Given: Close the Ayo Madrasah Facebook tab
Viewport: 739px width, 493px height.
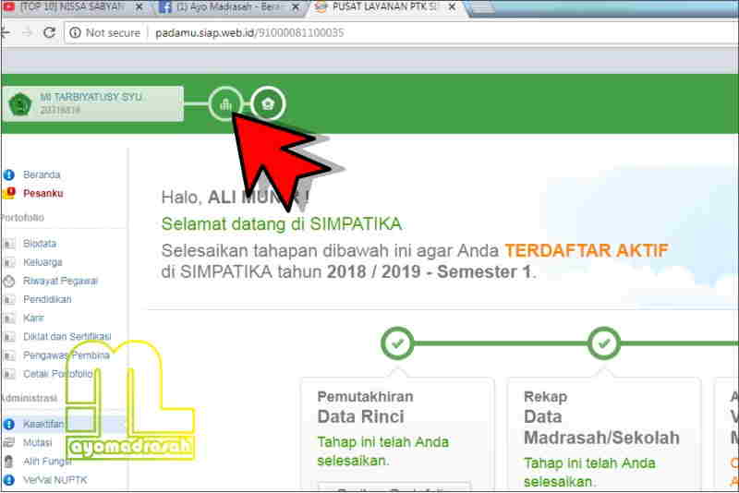Looking at the screenshot, I should [296, 7].
